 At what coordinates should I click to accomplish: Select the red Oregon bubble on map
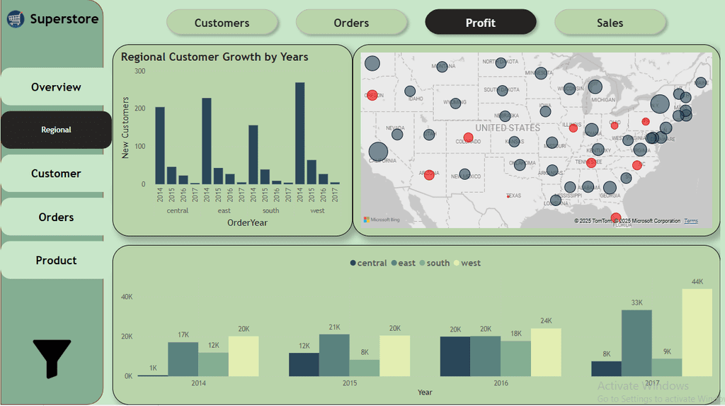[372, 96]
